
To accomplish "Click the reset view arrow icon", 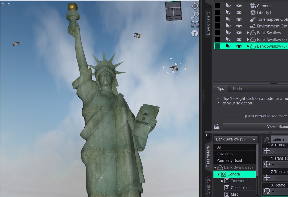I will [195, 33].
